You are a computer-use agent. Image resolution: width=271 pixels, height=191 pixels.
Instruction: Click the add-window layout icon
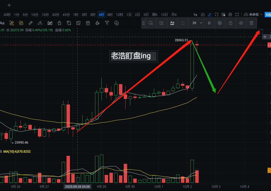coord(216,15)
